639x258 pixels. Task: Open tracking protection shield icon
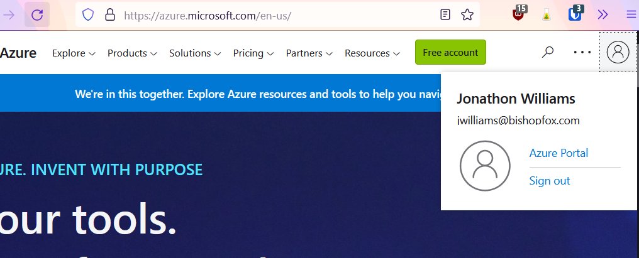(88, 15)
